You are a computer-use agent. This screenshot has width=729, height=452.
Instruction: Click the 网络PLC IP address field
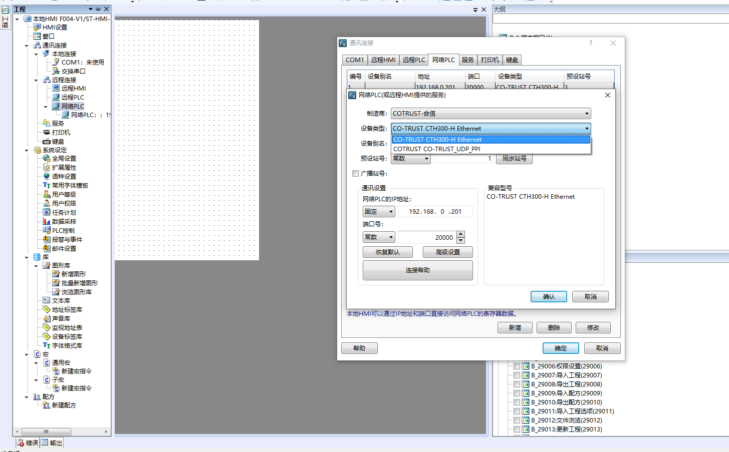click(x=435, y=212)
